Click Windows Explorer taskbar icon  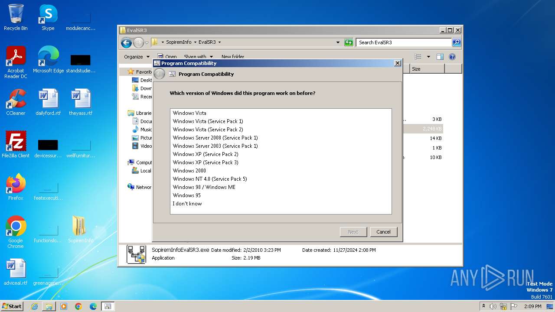click(49, 306)
